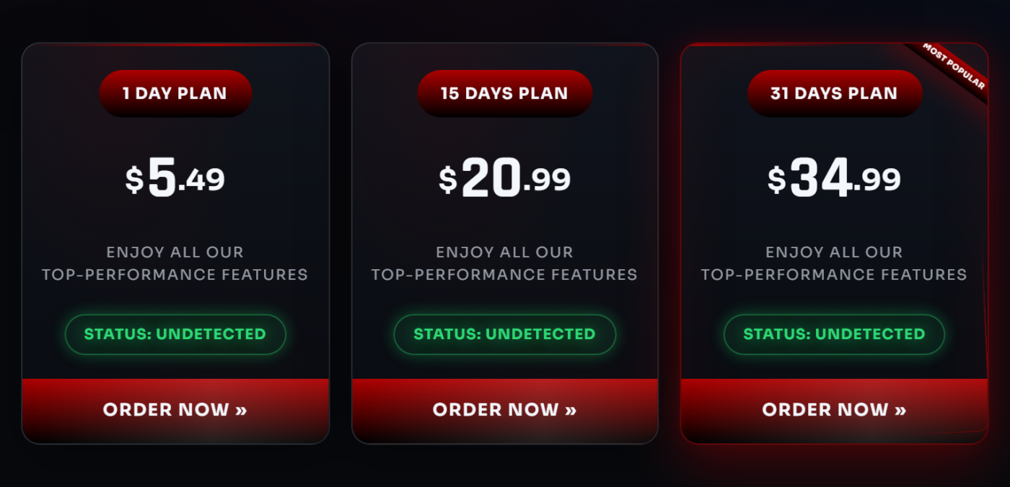Click the features description under $34.99
Screen dimensions: 1010x487
point(835,263)
